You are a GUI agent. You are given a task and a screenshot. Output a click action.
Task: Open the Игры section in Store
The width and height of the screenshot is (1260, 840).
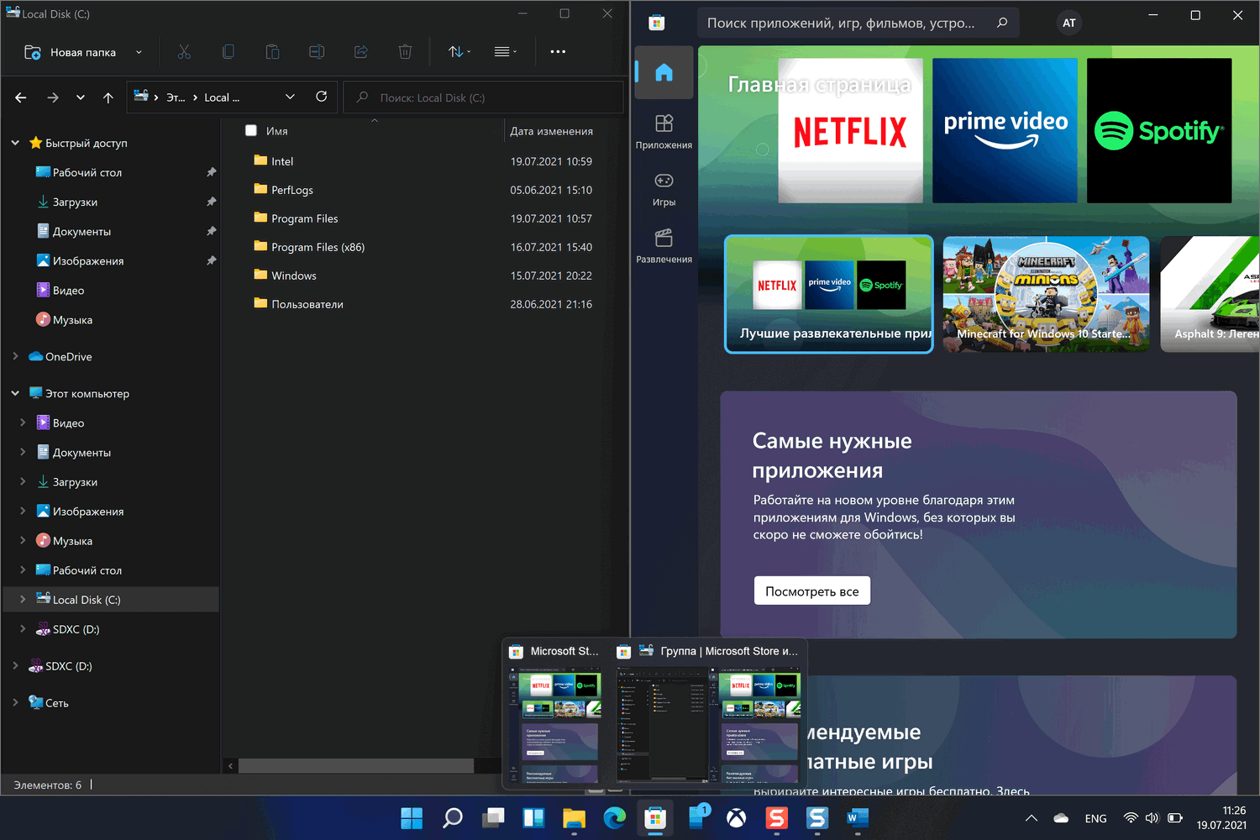click(x=664, y=189)
